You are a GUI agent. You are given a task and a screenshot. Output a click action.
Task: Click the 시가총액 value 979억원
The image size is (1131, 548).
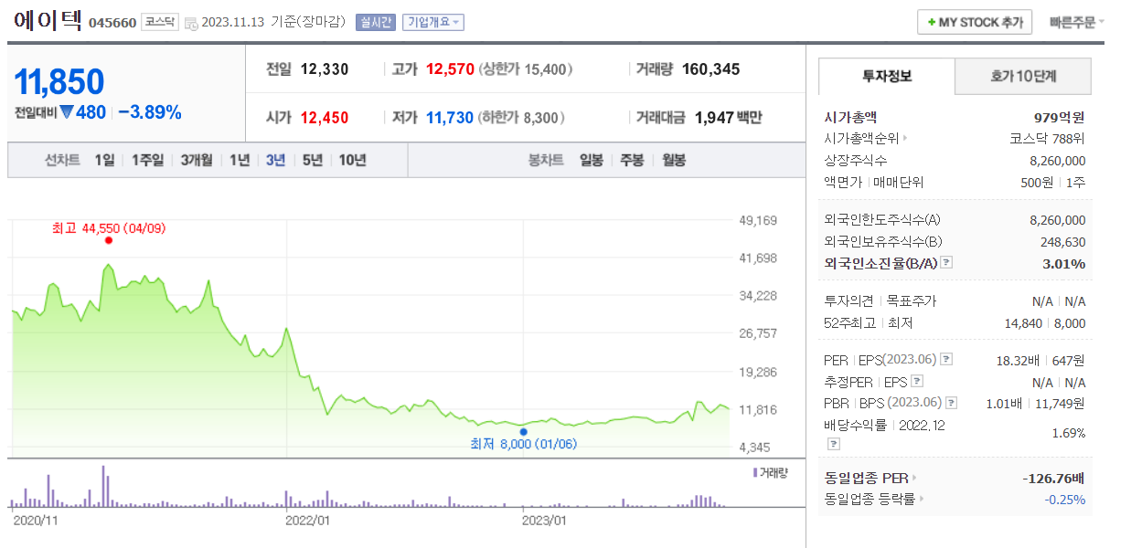pyautogui.click(x=1060, y=117)
